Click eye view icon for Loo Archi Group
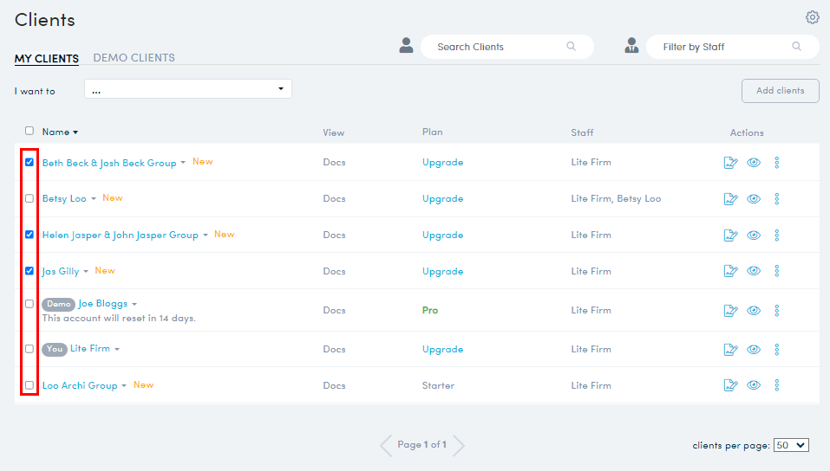 (754, 386)
